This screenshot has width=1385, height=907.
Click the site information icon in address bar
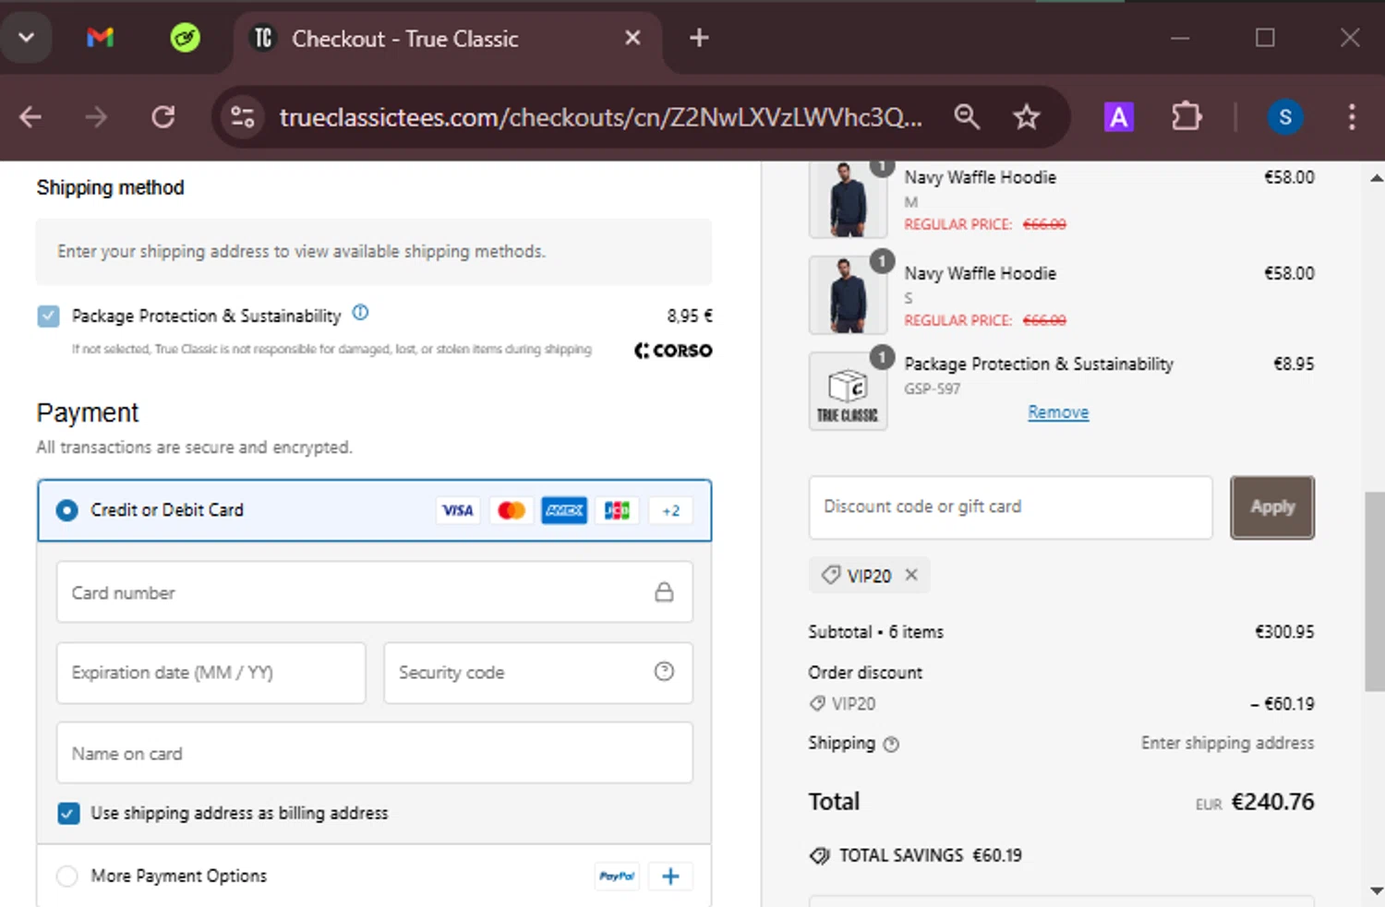click(243, 117)
